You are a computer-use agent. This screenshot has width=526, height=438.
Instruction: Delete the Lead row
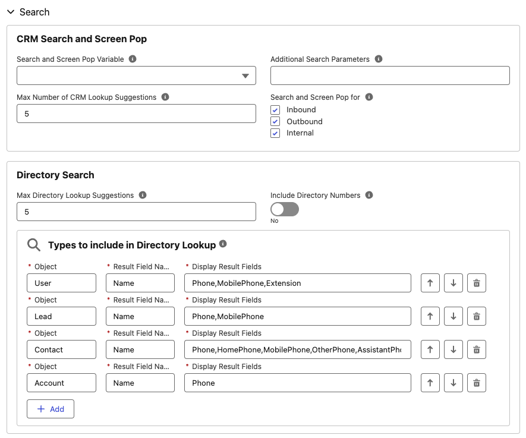coord(477,316)
